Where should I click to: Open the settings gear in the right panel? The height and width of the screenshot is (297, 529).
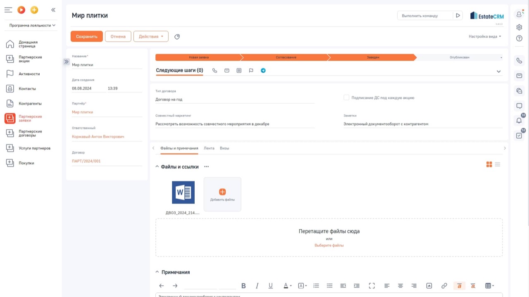coord(519,27)
